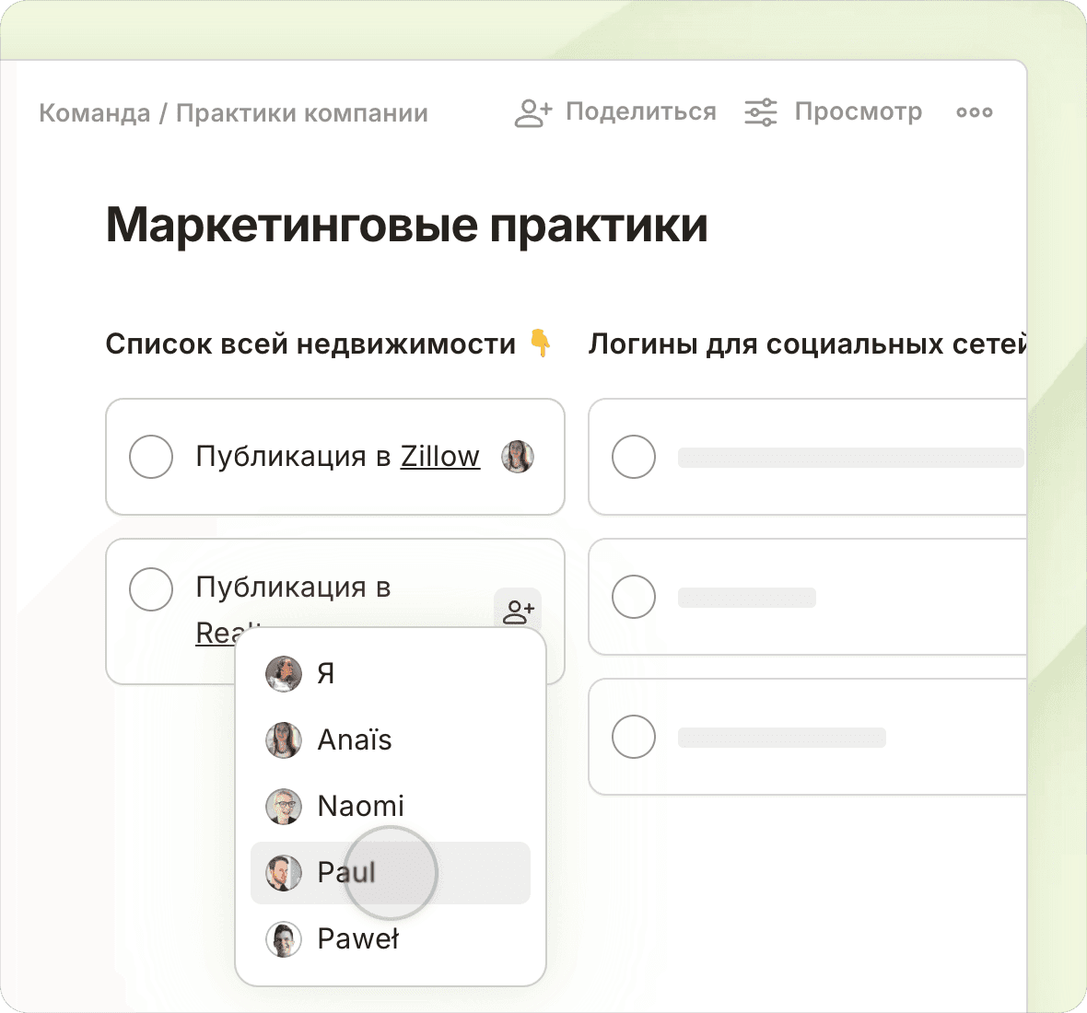Click the Список всей недвижимости column heading

[310, 343]
